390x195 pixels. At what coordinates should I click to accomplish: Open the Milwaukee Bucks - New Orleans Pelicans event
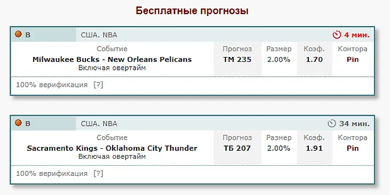(112, 60)
